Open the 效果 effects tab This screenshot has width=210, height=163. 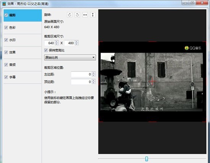coord(23,52)
